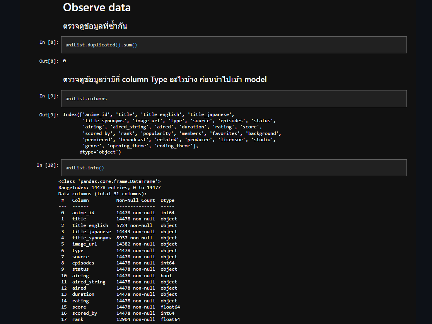Image resolution: width=432 pixels, height=324 pixels.
Task: Click the 'rank' row name in info
Action: pyautogui.click(x=78, y=320)
